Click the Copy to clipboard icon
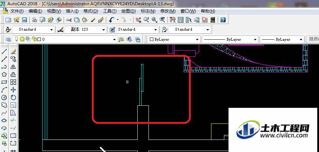The height and width of the screenshot is (152, 319). (77, 20)
